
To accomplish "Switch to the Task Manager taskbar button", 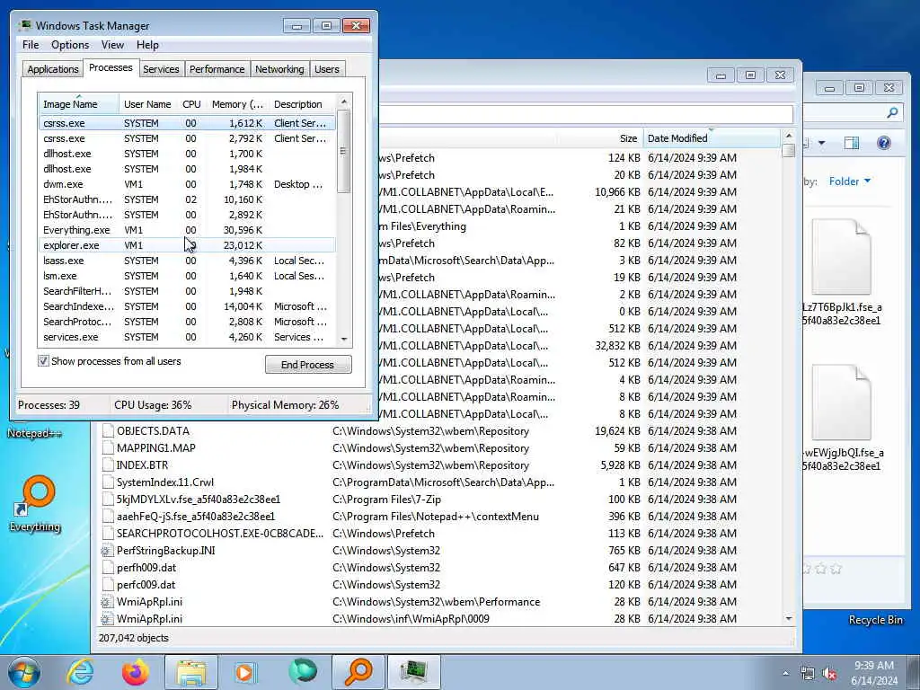I will pyautogui.click(x=414, y=672).
